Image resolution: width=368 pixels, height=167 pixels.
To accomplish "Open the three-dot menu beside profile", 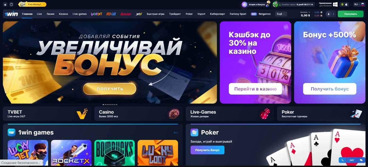I will 333,14.
